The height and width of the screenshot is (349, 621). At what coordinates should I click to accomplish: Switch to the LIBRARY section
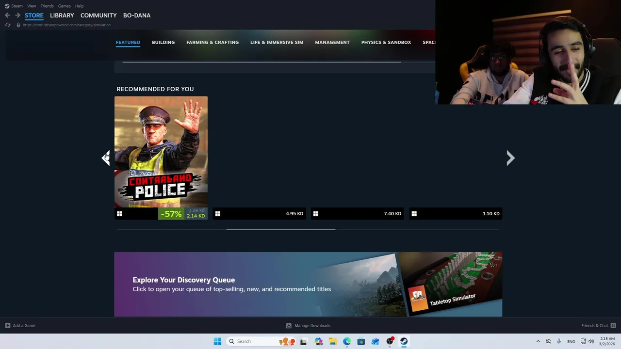pyautogui.click(x=62, y=16)
